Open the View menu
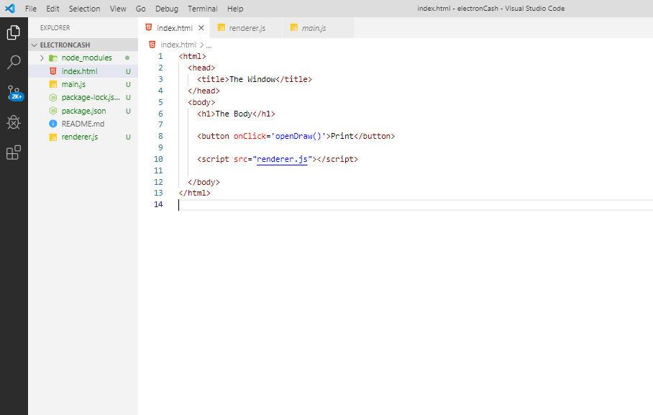Screen dimensions: 653x415 click(x=118, y=9)
